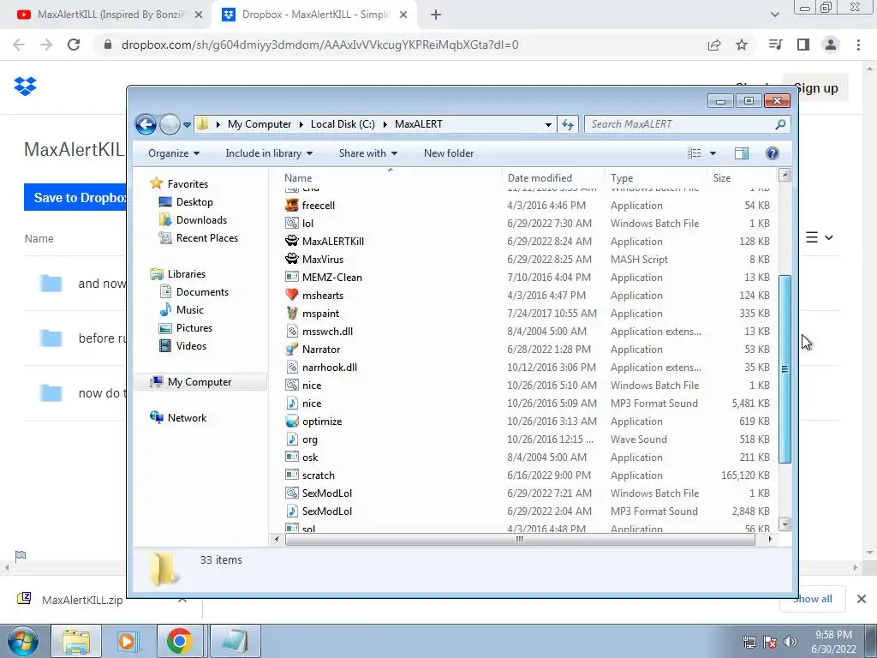The image size is (877, 658).
Task: Click New folder in Explorer toolbar
Action: click(x=449, y=153)
